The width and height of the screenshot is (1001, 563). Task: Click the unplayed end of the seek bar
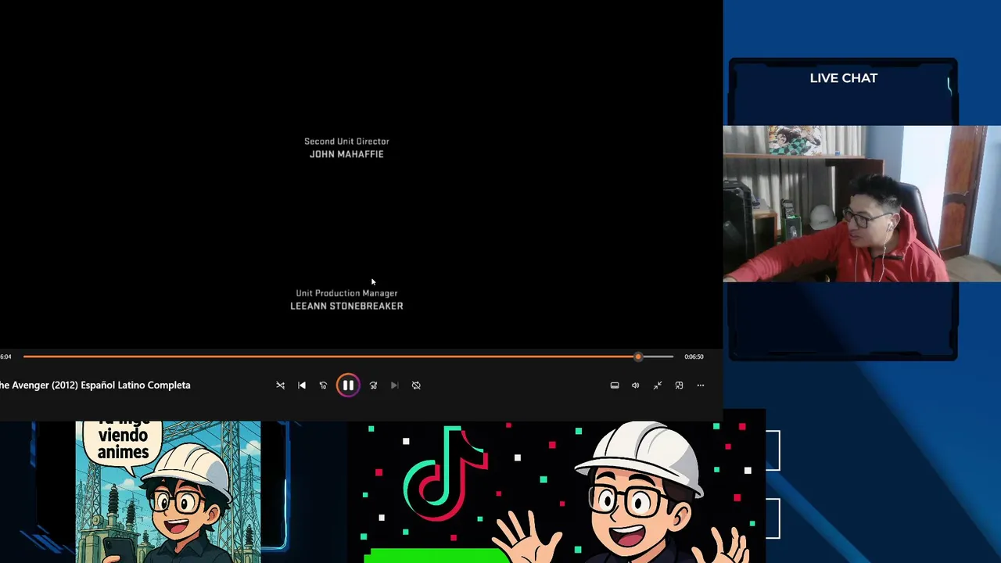click(x=658, y=357)
